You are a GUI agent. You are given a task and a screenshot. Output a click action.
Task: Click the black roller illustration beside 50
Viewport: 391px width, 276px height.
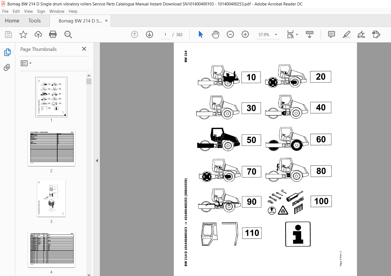(219, 139)
